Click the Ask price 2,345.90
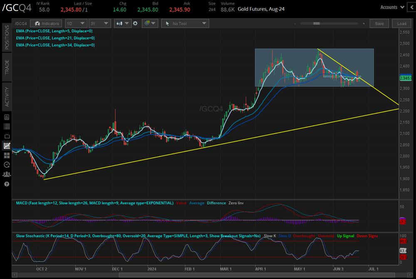Screen dimensions: 416x279 pyautogui.click(x=180, y=10)
